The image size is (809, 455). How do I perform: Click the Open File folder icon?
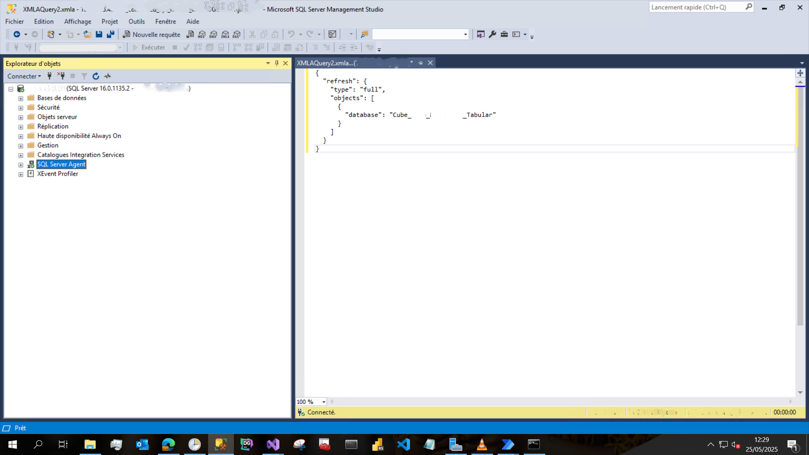coord(87,35)
